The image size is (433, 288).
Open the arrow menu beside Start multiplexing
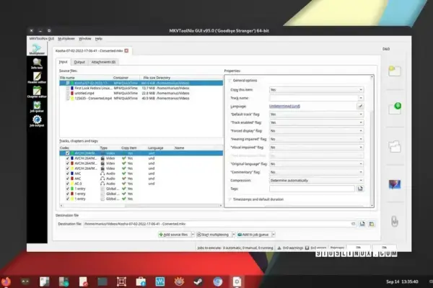tap(234, 235)
